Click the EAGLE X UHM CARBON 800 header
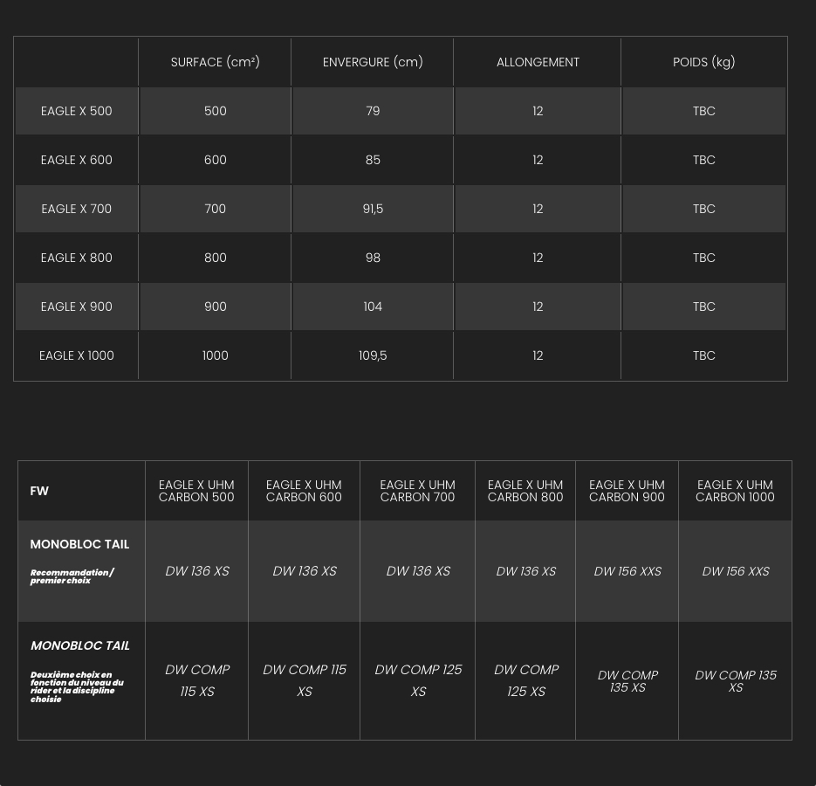 (x=525, y=491)
